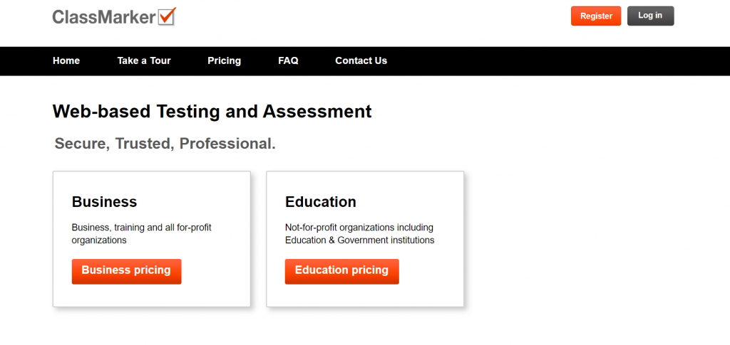
Task: Click the Not-for-profit organizations description text
Action: 359,234
